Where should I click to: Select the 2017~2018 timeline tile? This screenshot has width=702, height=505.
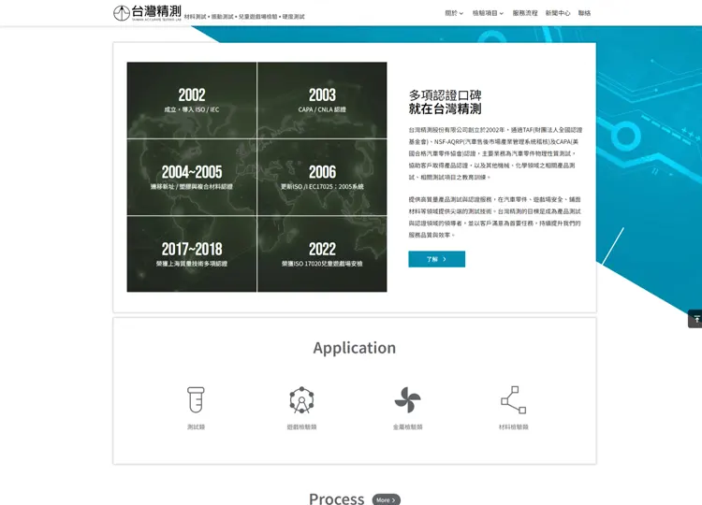click(192, 253)
